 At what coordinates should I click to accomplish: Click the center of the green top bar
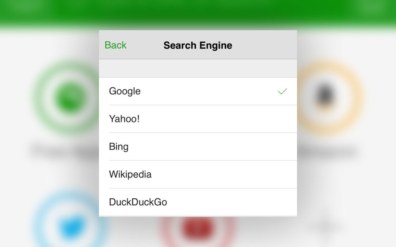click(x=198, y=13)
